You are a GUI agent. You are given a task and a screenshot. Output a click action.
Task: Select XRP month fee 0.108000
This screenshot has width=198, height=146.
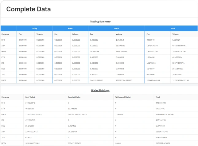[x=94, y=45]
